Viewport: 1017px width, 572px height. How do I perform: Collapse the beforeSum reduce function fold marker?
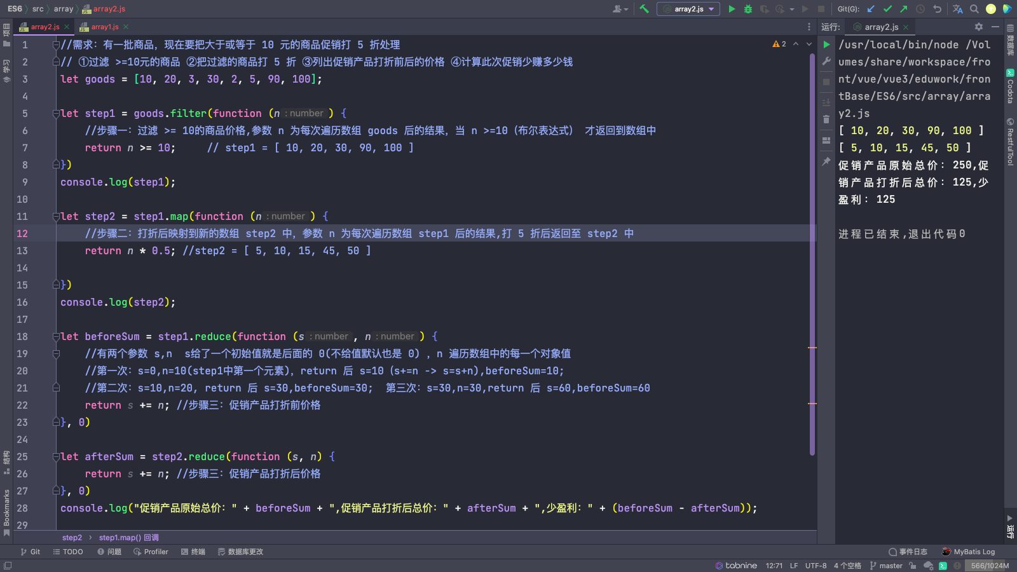(56, 337)
